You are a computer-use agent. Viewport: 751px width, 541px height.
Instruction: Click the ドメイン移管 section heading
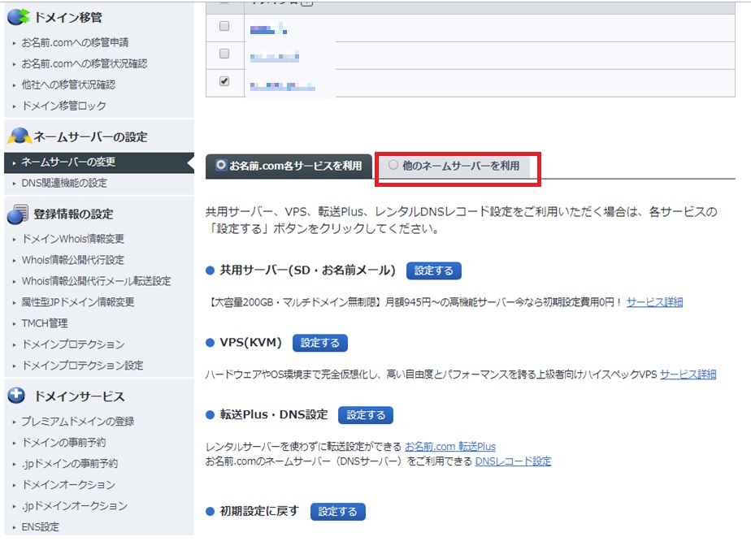coord(67,18)
